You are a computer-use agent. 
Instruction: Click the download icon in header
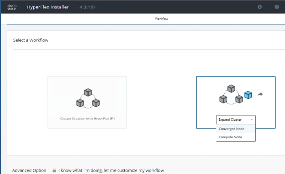click(x=260, y=7)
